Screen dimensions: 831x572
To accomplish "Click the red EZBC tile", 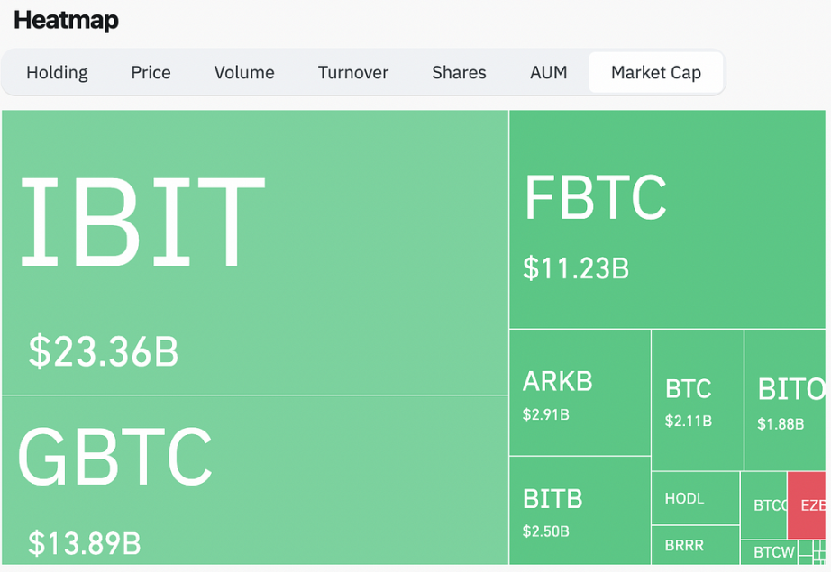I will (x=807, y=505).
